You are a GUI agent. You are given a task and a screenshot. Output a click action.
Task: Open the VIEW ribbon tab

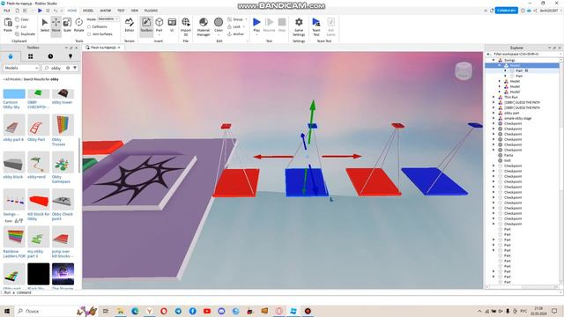click(x=135, y=11)
